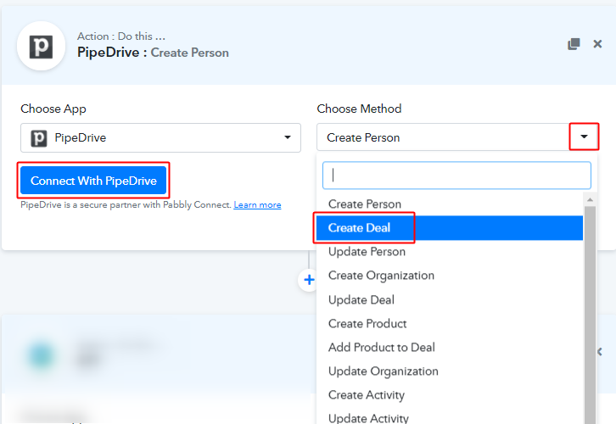616x424 pixels.
Task: Click the method list scrollbar thumb
Action: pyautogui.click(x=590, y=315)
